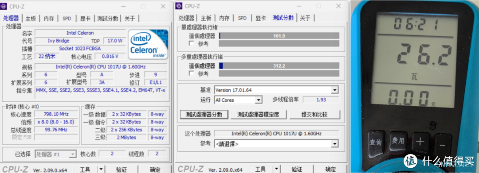This screenshot has width=479, height=173.
Task: Open 关于 tab in right CPU-Z window
Action: [305, 18]
